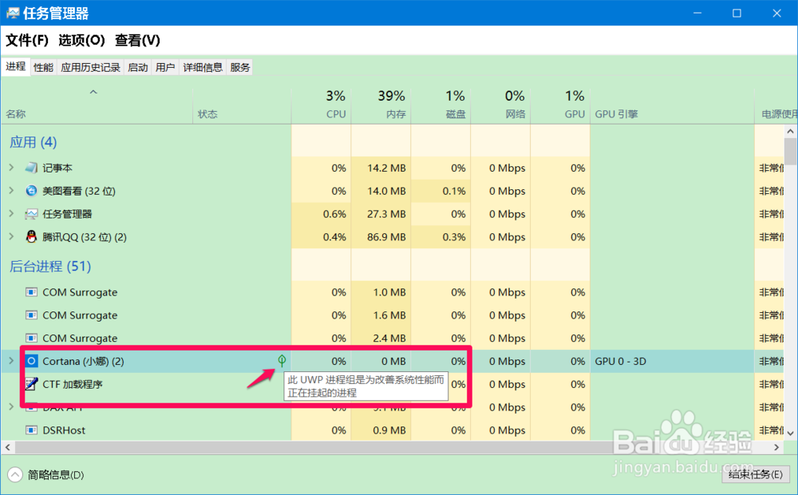
Task: Click the horizontal scrollbar right arrow
Action: pyautogui.click(x=776, y=447)
